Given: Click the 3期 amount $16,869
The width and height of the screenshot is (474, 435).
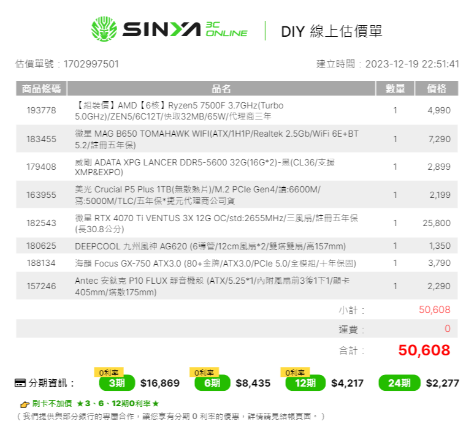Looking at the screenshot, I should pyautogui.click(x=160, y=383).
